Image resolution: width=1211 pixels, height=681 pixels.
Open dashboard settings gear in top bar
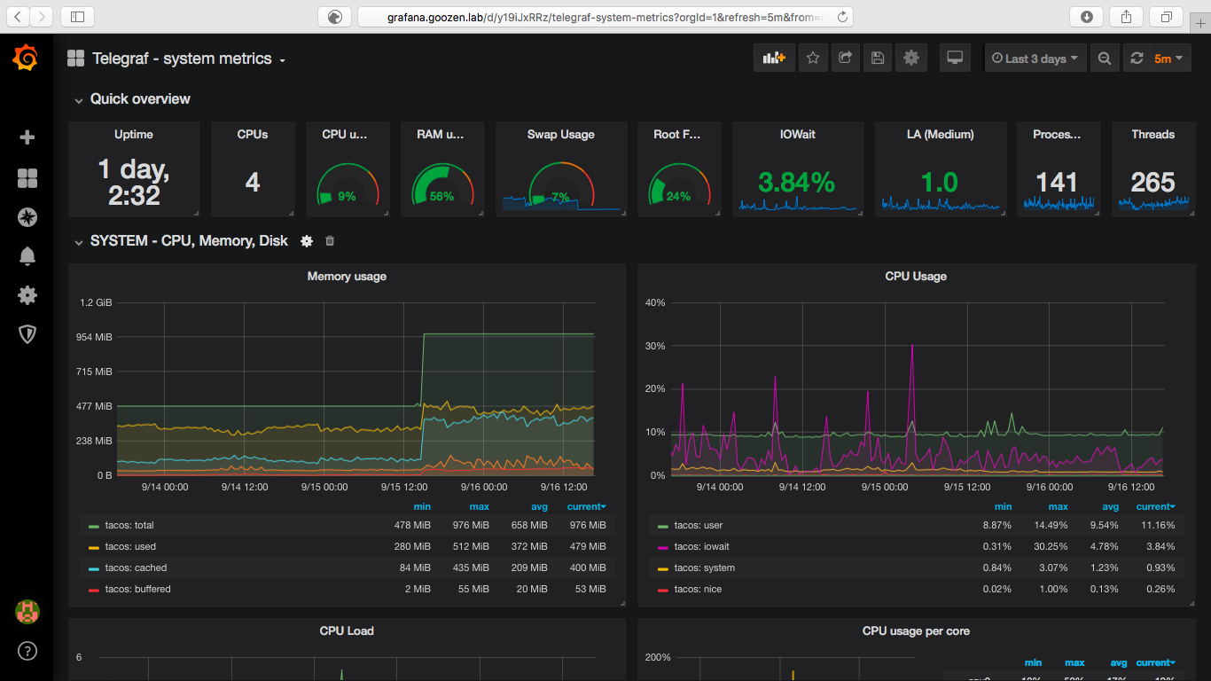(x=911, y=59)
